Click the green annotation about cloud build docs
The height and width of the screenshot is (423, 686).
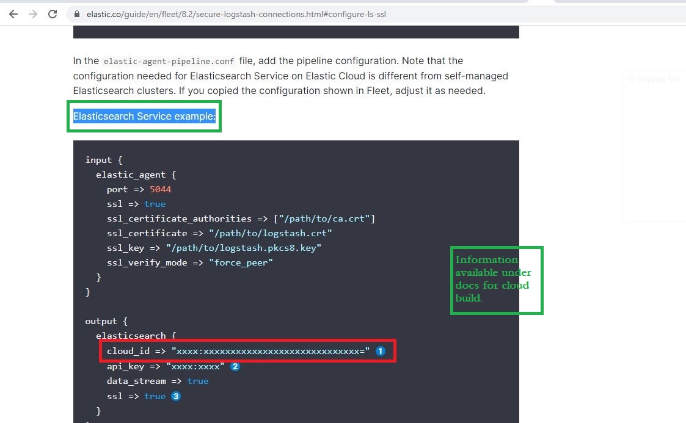(x=496, y=280)
